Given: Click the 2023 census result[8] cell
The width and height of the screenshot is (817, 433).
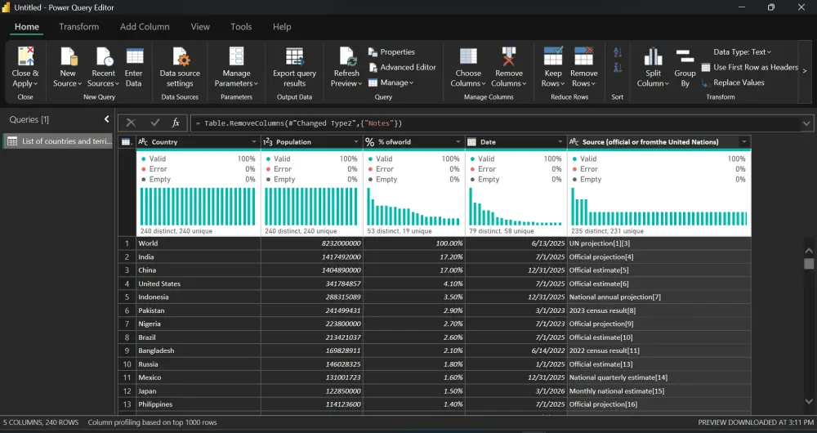Looking at the screenshot, I should [x=659, y=310].
